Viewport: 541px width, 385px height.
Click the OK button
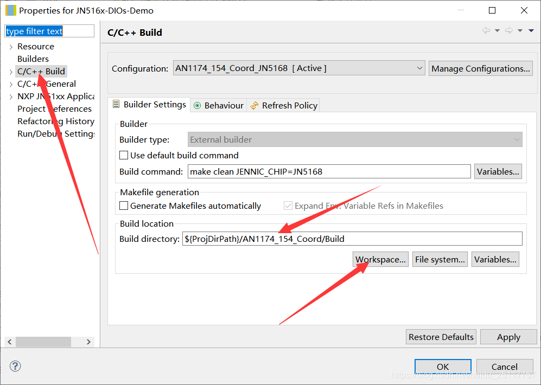coord(443,367)
